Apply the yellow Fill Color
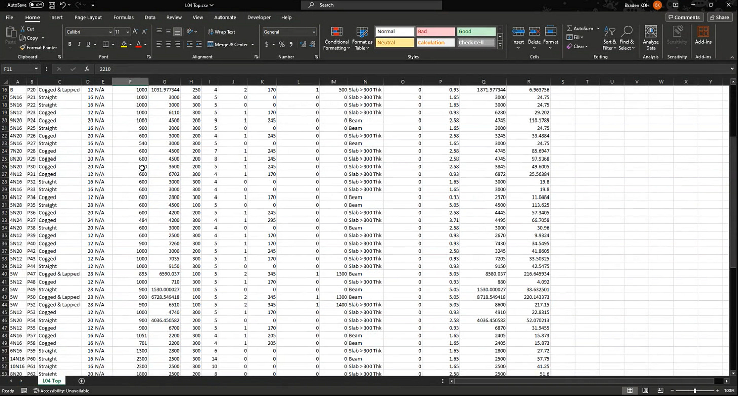Image resolution: width=738 pixels, height=396 pixels. pos(124,45)
